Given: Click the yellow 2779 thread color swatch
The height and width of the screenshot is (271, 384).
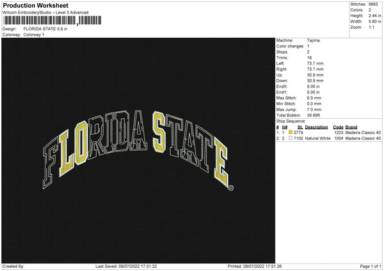Looking at the screenshot, I should tap(291, 132).
